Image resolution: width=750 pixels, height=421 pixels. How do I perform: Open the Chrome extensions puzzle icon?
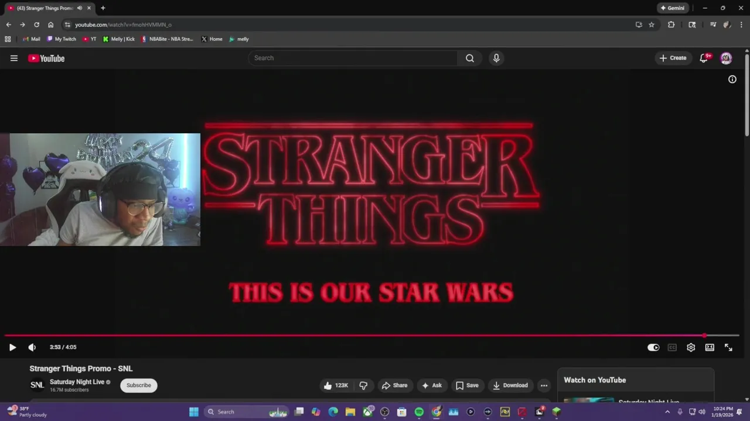tap(671, 25)
